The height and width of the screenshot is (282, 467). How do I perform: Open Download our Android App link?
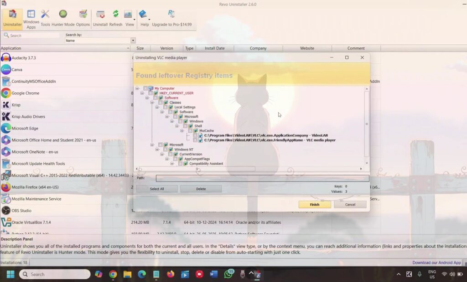tap(436, 263)
